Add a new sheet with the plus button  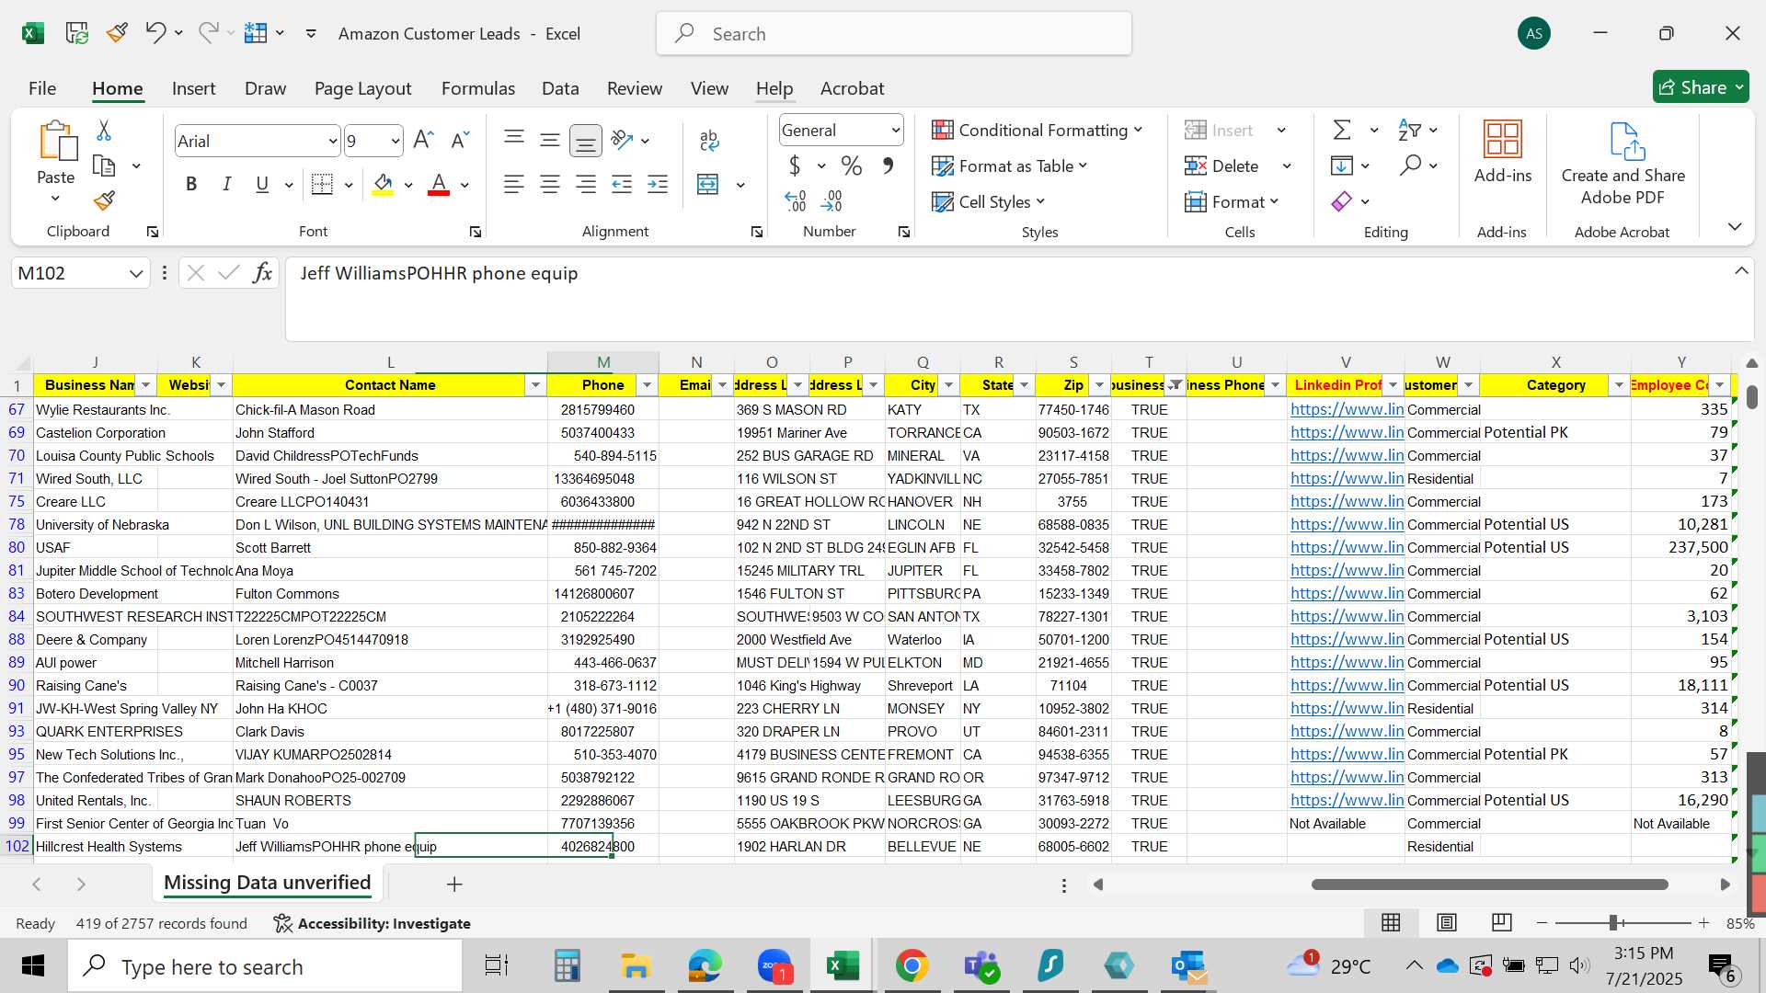(454, 884)
